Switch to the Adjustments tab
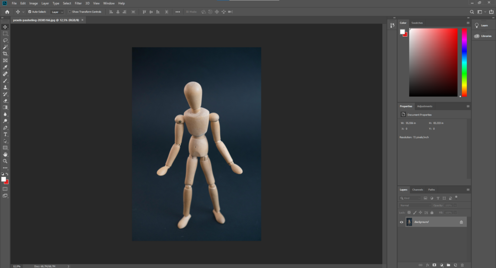Viewport: 496px width, 268px height. 424,106
